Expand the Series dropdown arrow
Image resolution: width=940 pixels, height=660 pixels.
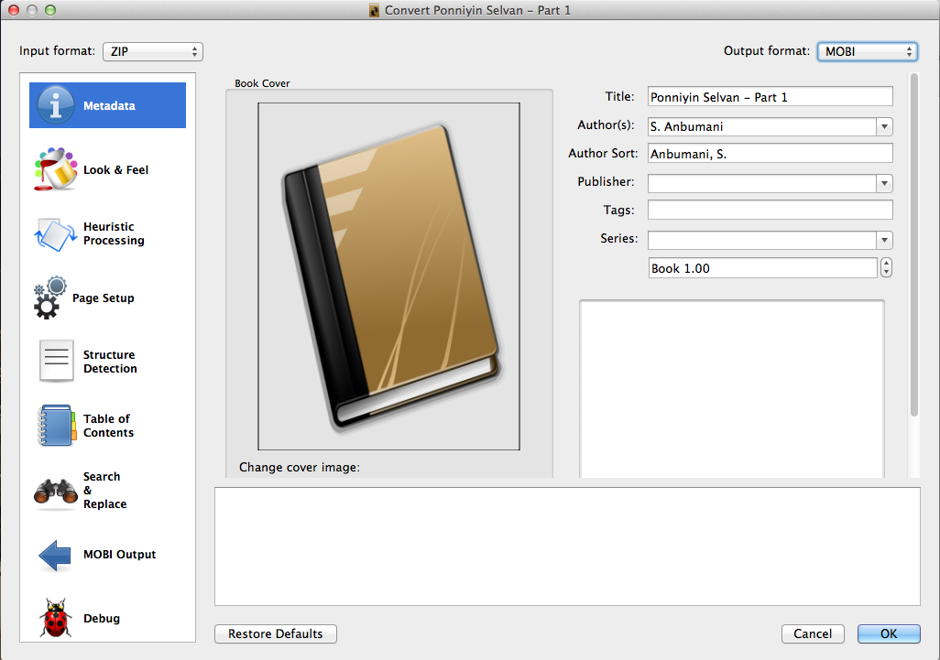coord(884,240)
